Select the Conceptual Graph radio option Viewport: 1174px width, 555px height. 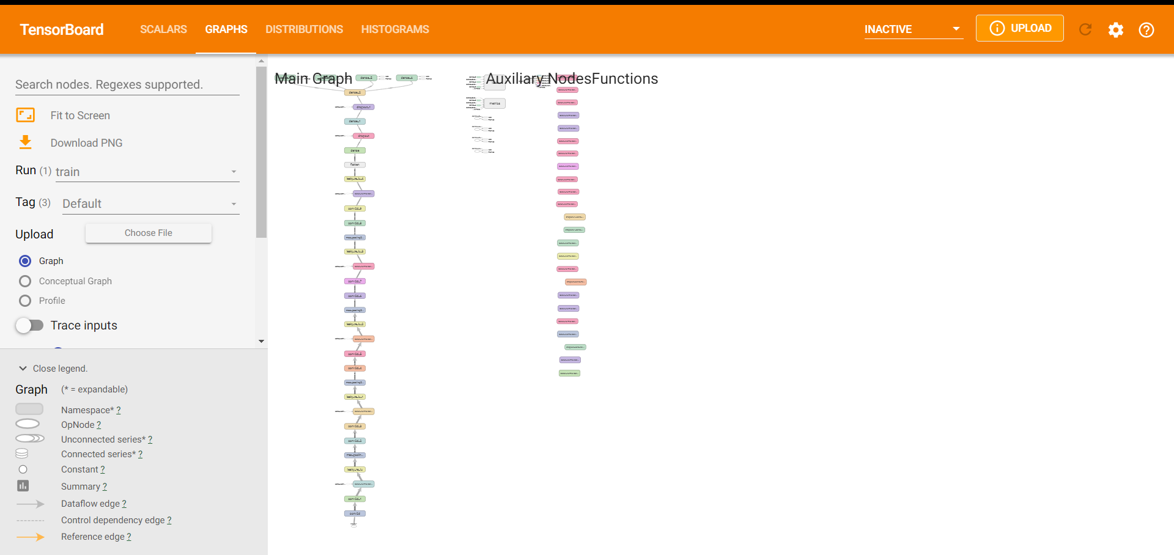click(x=25, y=281)
